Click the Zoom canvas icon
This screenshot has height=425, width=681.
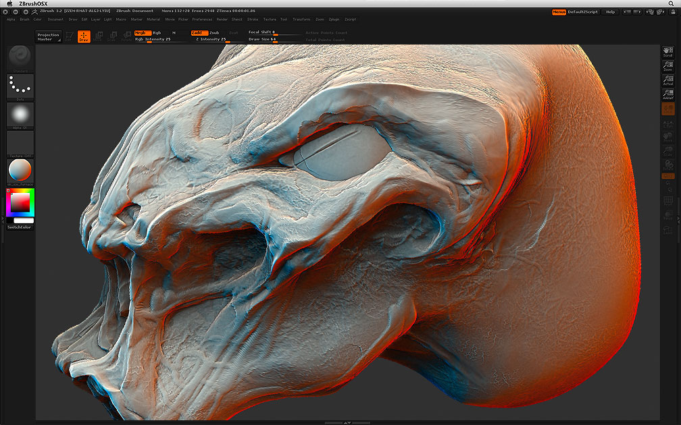pyautogui.click(x=668, y=66)
